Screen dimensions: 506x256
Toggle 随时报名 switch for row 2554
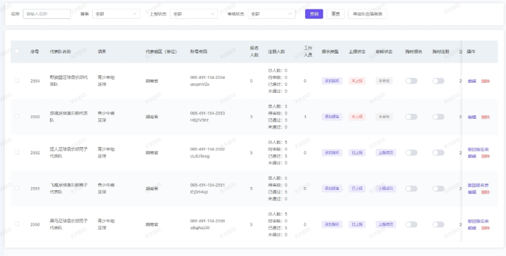[x=411, y=81]
